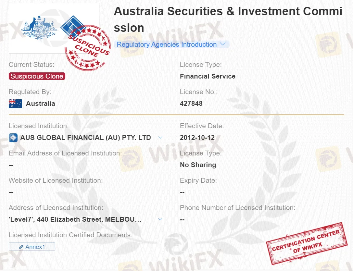Click the Suspicious Clone status badge
The height and width of the screenshot is (271, 353).
[x=37, y=76]
